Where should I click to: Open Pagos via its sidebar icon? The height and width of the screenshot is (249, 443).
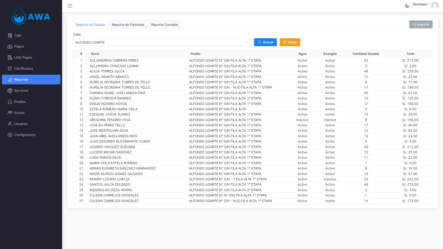click(x=10, y=46)
